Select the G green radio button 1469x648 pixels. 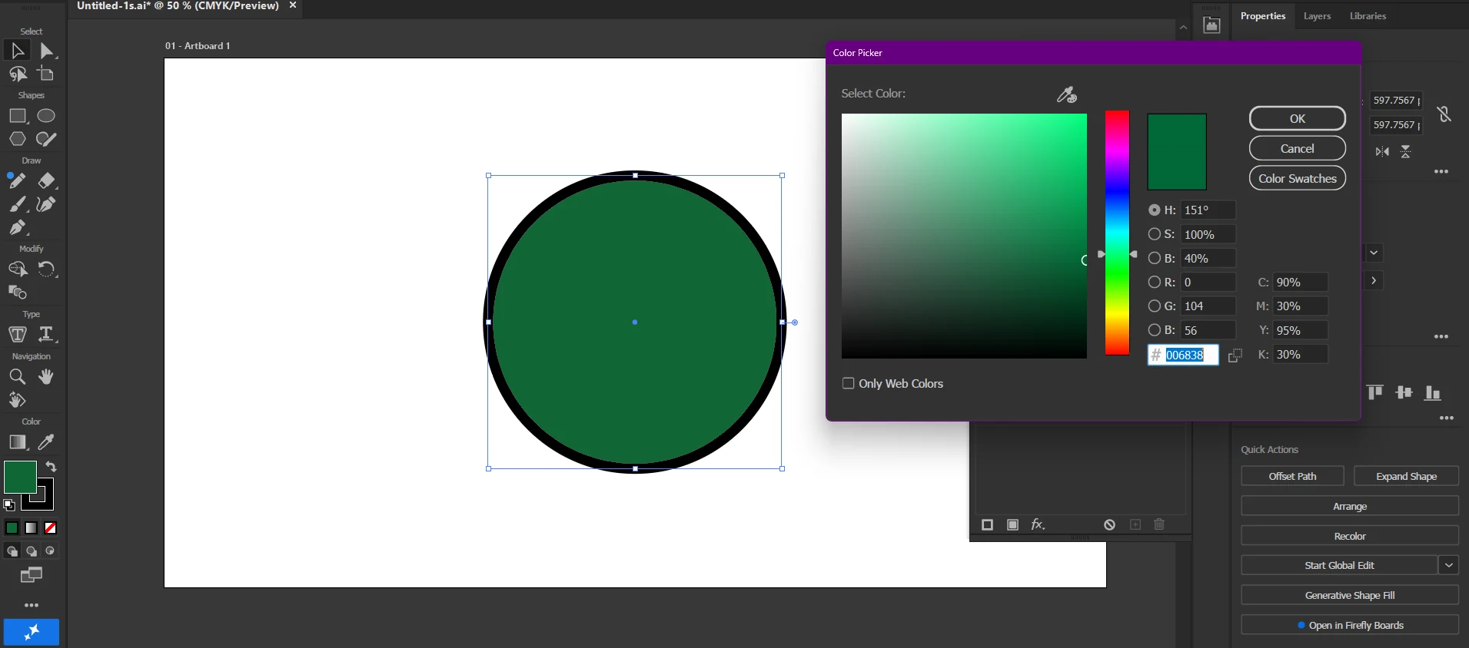[x=1154, y=306]
